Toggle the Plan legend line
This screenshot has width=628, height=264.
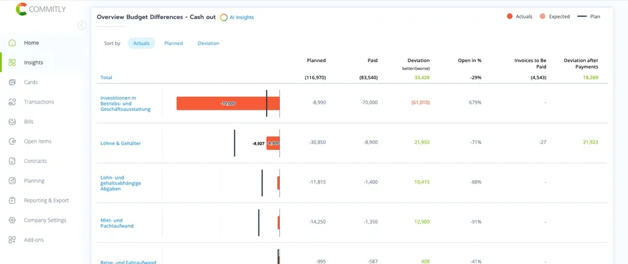[582, 16]
